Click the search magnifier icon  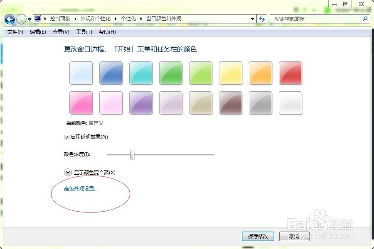(365, 19)
